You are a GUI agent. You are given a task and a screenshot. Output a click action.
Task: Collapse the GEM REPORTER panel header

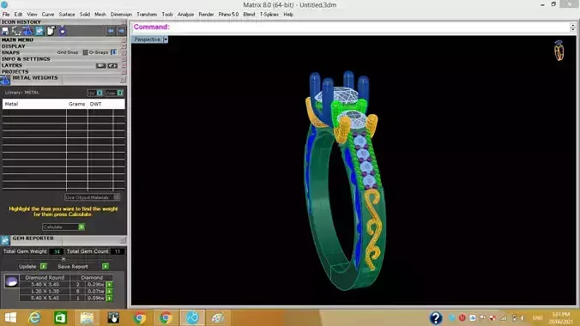coord(33,238)
